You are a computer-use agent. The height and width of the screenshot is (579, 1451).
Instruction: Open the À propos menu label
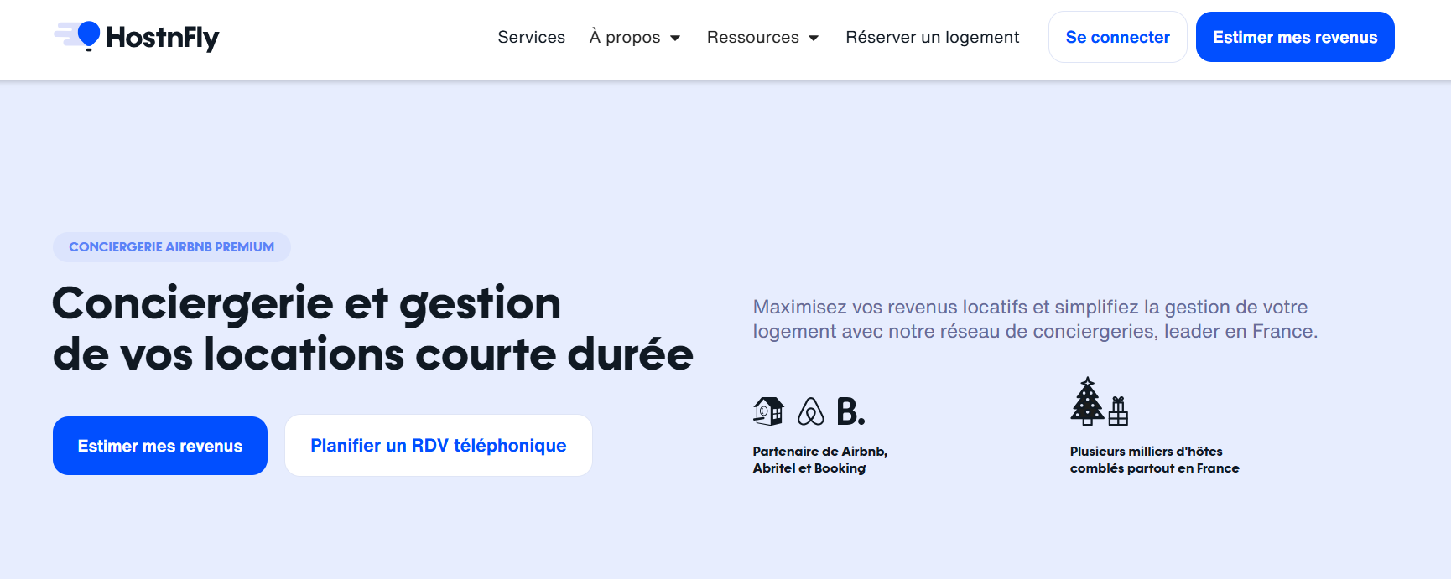(x=624, y=37)
